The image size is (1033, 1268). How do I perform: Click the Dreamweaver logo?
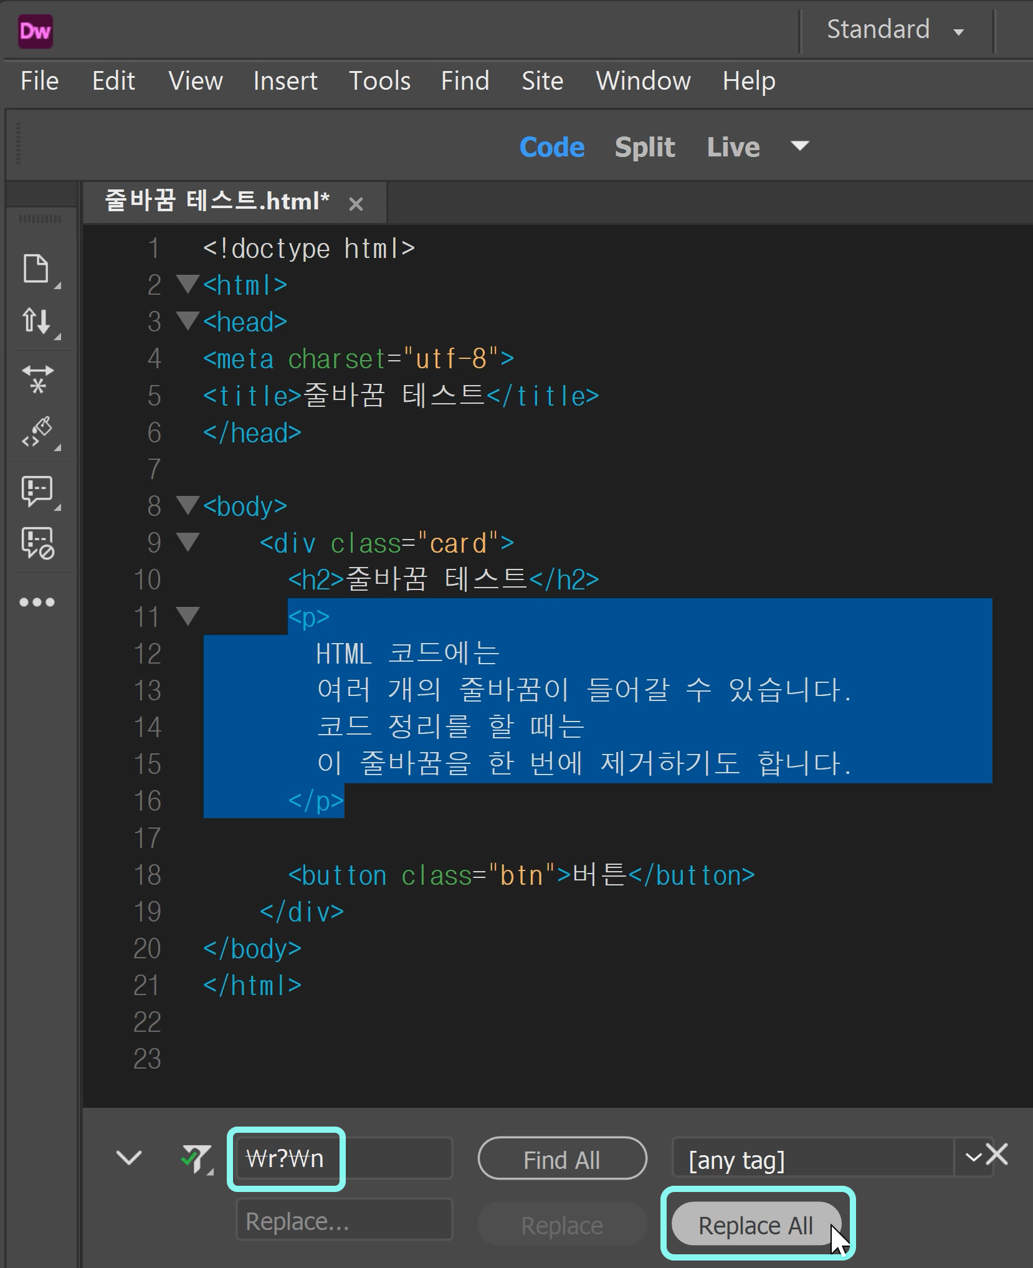click(35, 31)
